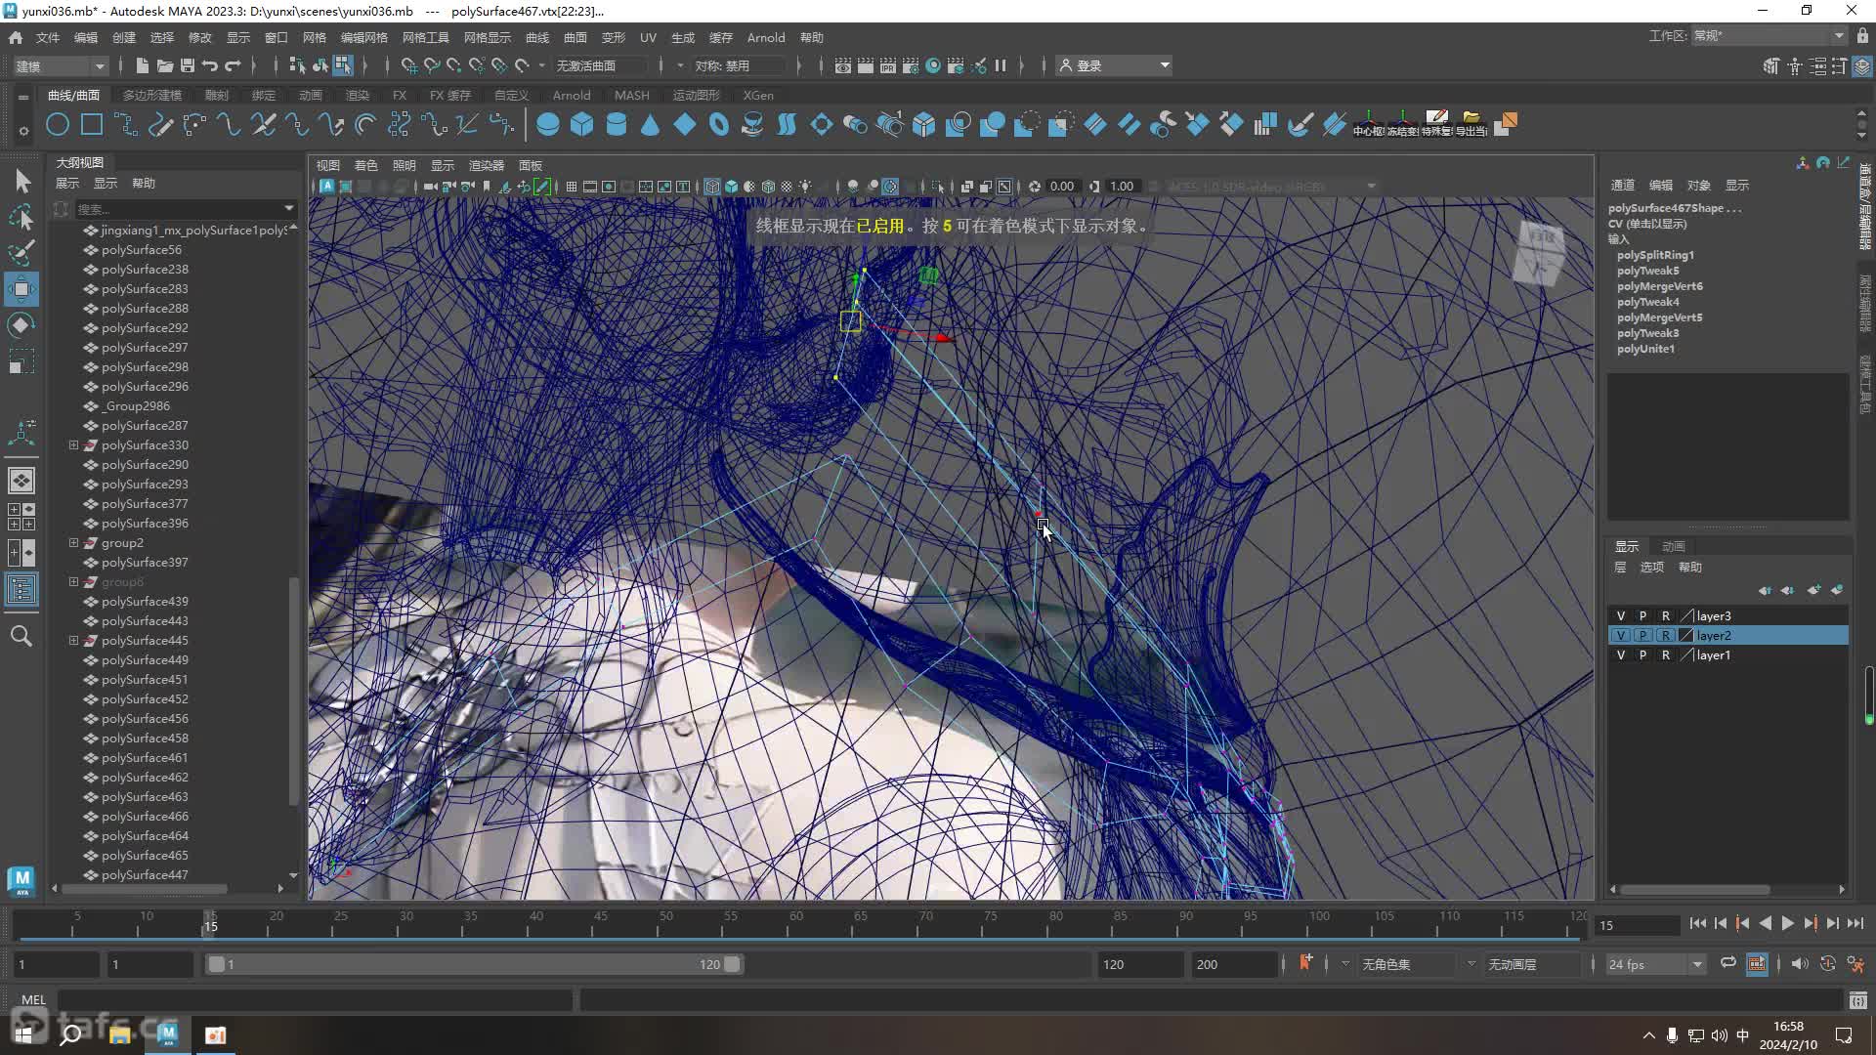Toggle reference R state of layer3
This screenshot has height=1055, width=1876.
[x=1666, y=616]
